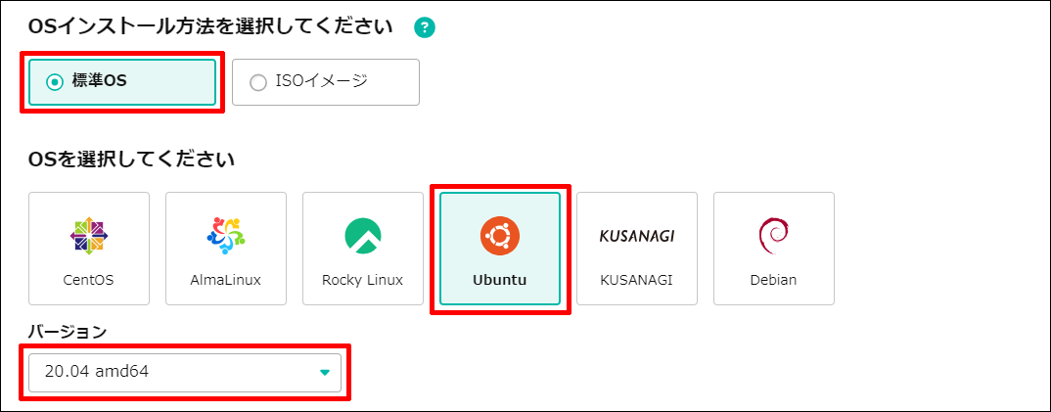Click the Rocky Linux green logo
The height and width of the screenshot is (412, 1051).
pyautogui.click(x=363, y=235)
